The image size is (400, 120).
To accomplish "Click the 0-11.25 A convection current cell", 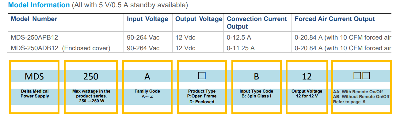I will point(241,48).
